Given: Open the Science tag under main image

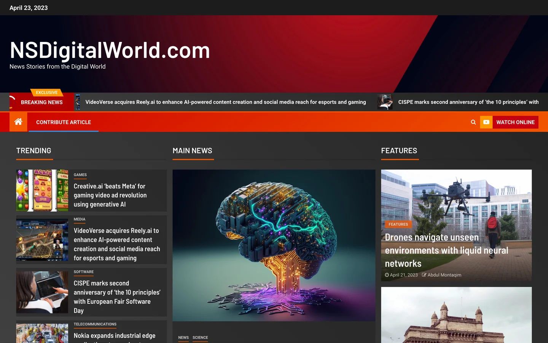Looking at the screenshot, I should point(200,338).
